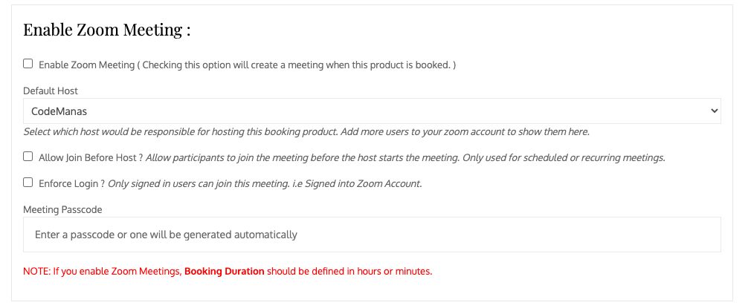
Task: Check the Allow Join Before Host box
Action: click(x=28, y=157)
